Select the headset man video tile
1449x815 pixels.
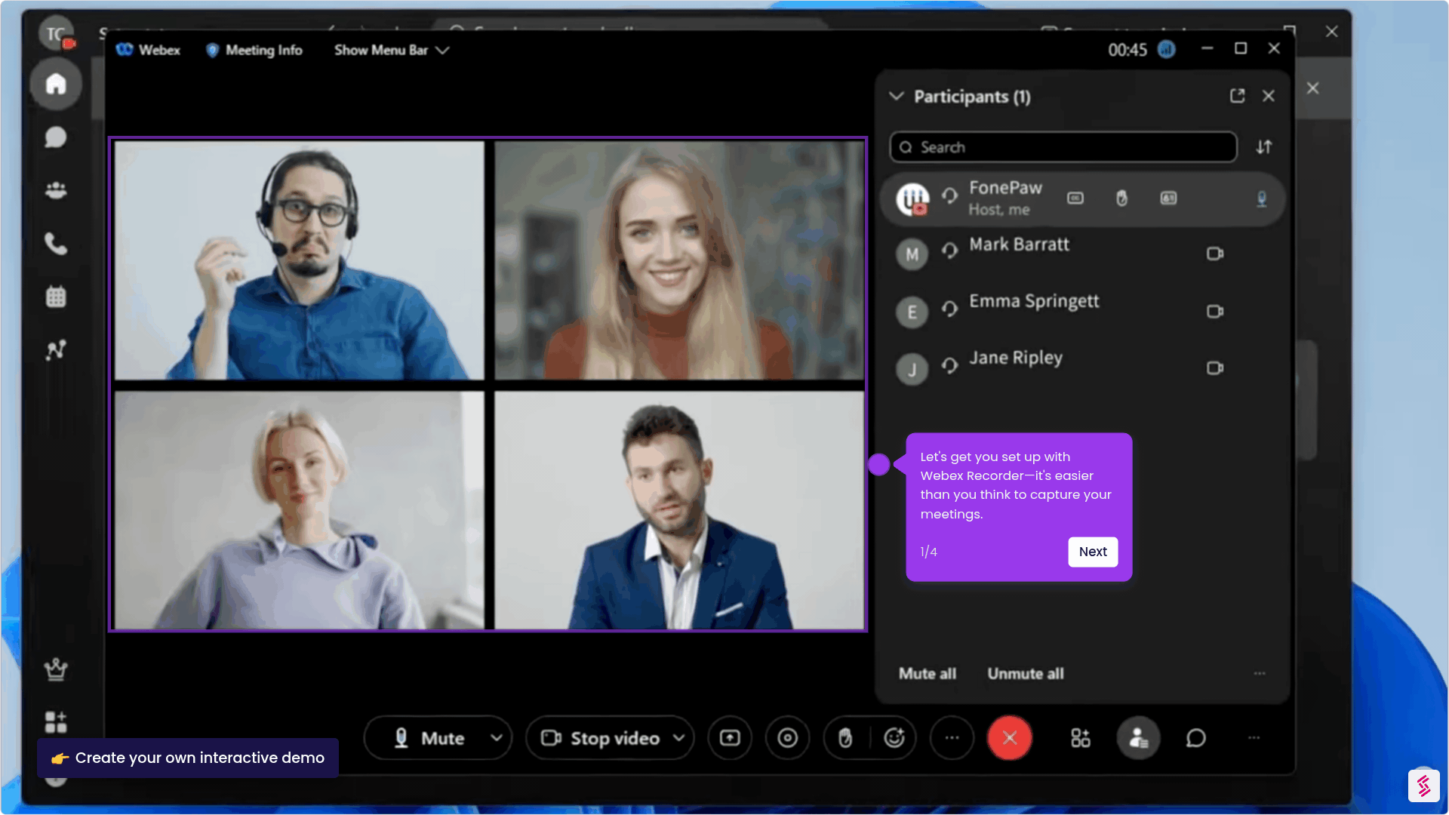coord(300,260)
